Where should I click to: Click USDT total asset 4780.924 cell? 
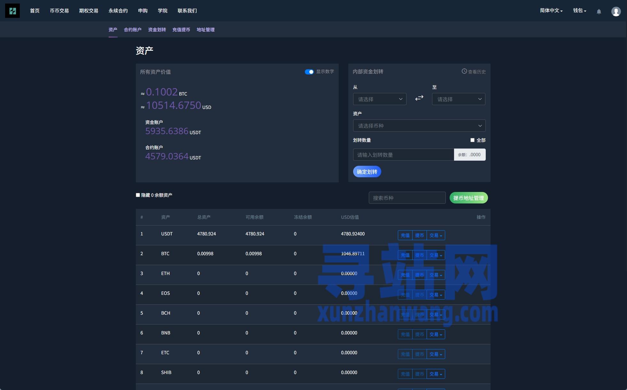click(206, 234)
